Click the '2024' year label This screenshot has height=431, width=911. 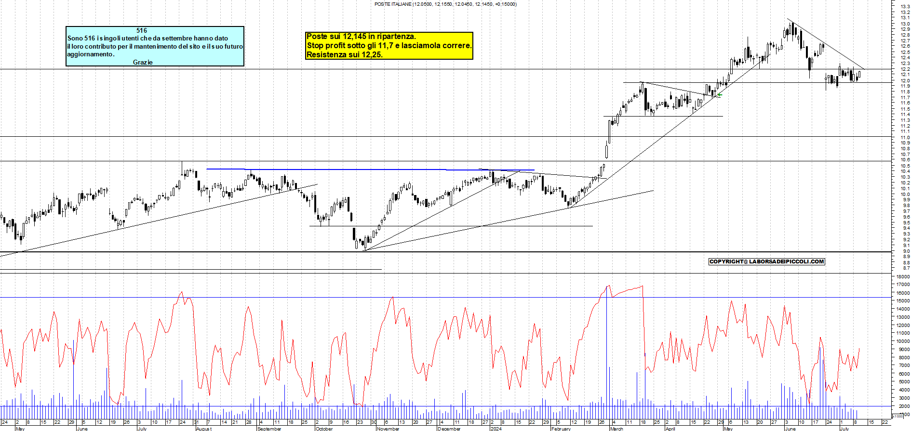pyautogui.click(x=496, y=429)
